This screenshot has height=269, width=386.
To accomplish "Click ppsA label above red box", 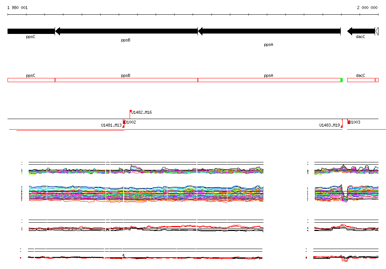I will (268, 76).
